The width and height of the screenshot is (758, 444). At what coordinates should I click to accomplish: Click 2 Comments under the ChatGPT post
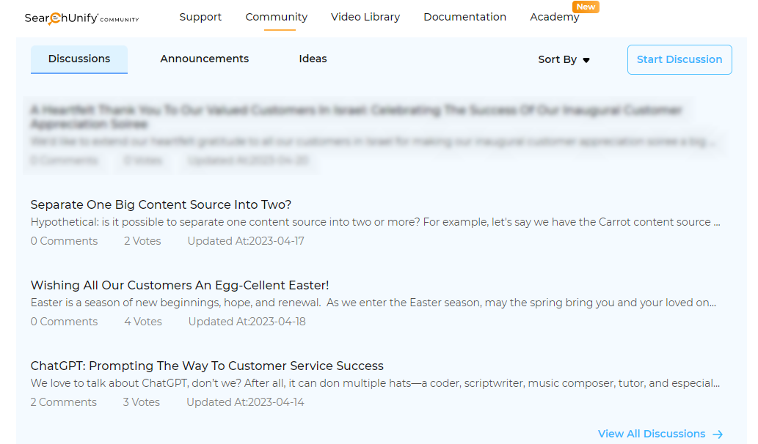64,402
